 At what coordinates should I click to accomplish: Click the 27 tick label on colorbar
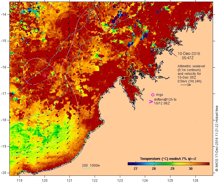coord(135,169)
